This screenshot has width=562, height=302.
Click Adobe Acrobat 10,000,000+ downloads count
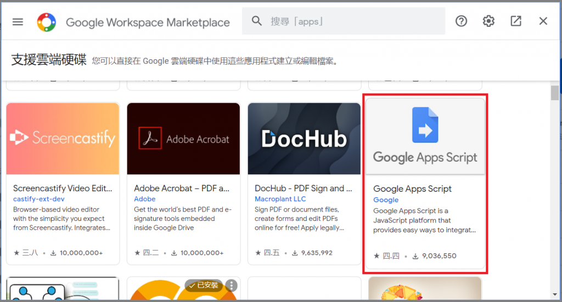197,253
